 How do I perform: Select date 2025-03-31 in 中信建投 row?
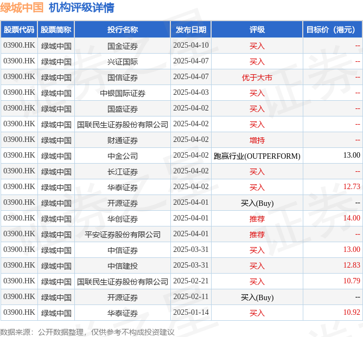pyautogui.click(x=191, y=265)
